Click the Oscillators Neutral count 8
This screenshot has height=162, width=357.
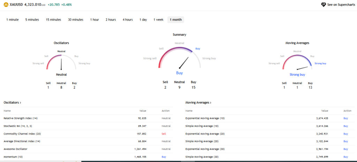coord(61,87)
